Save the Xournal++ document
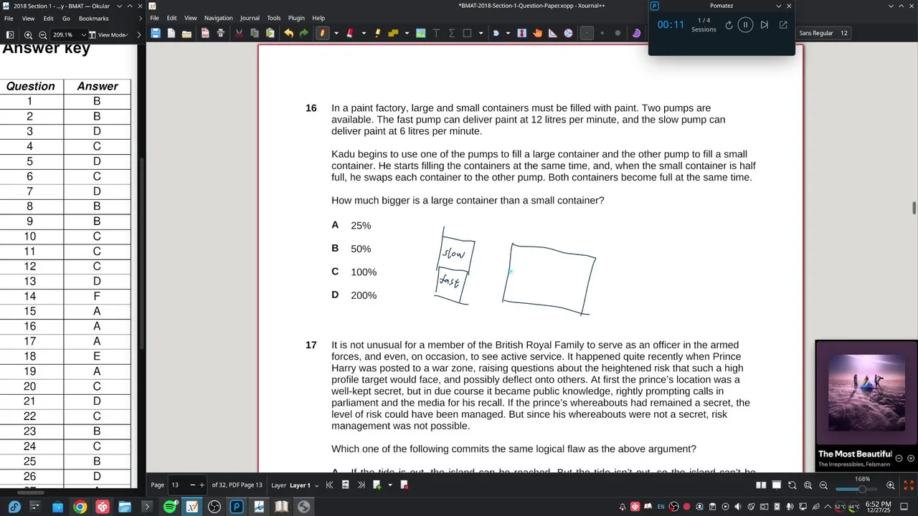Screen dimensions: 918x516 coord(156,33)
